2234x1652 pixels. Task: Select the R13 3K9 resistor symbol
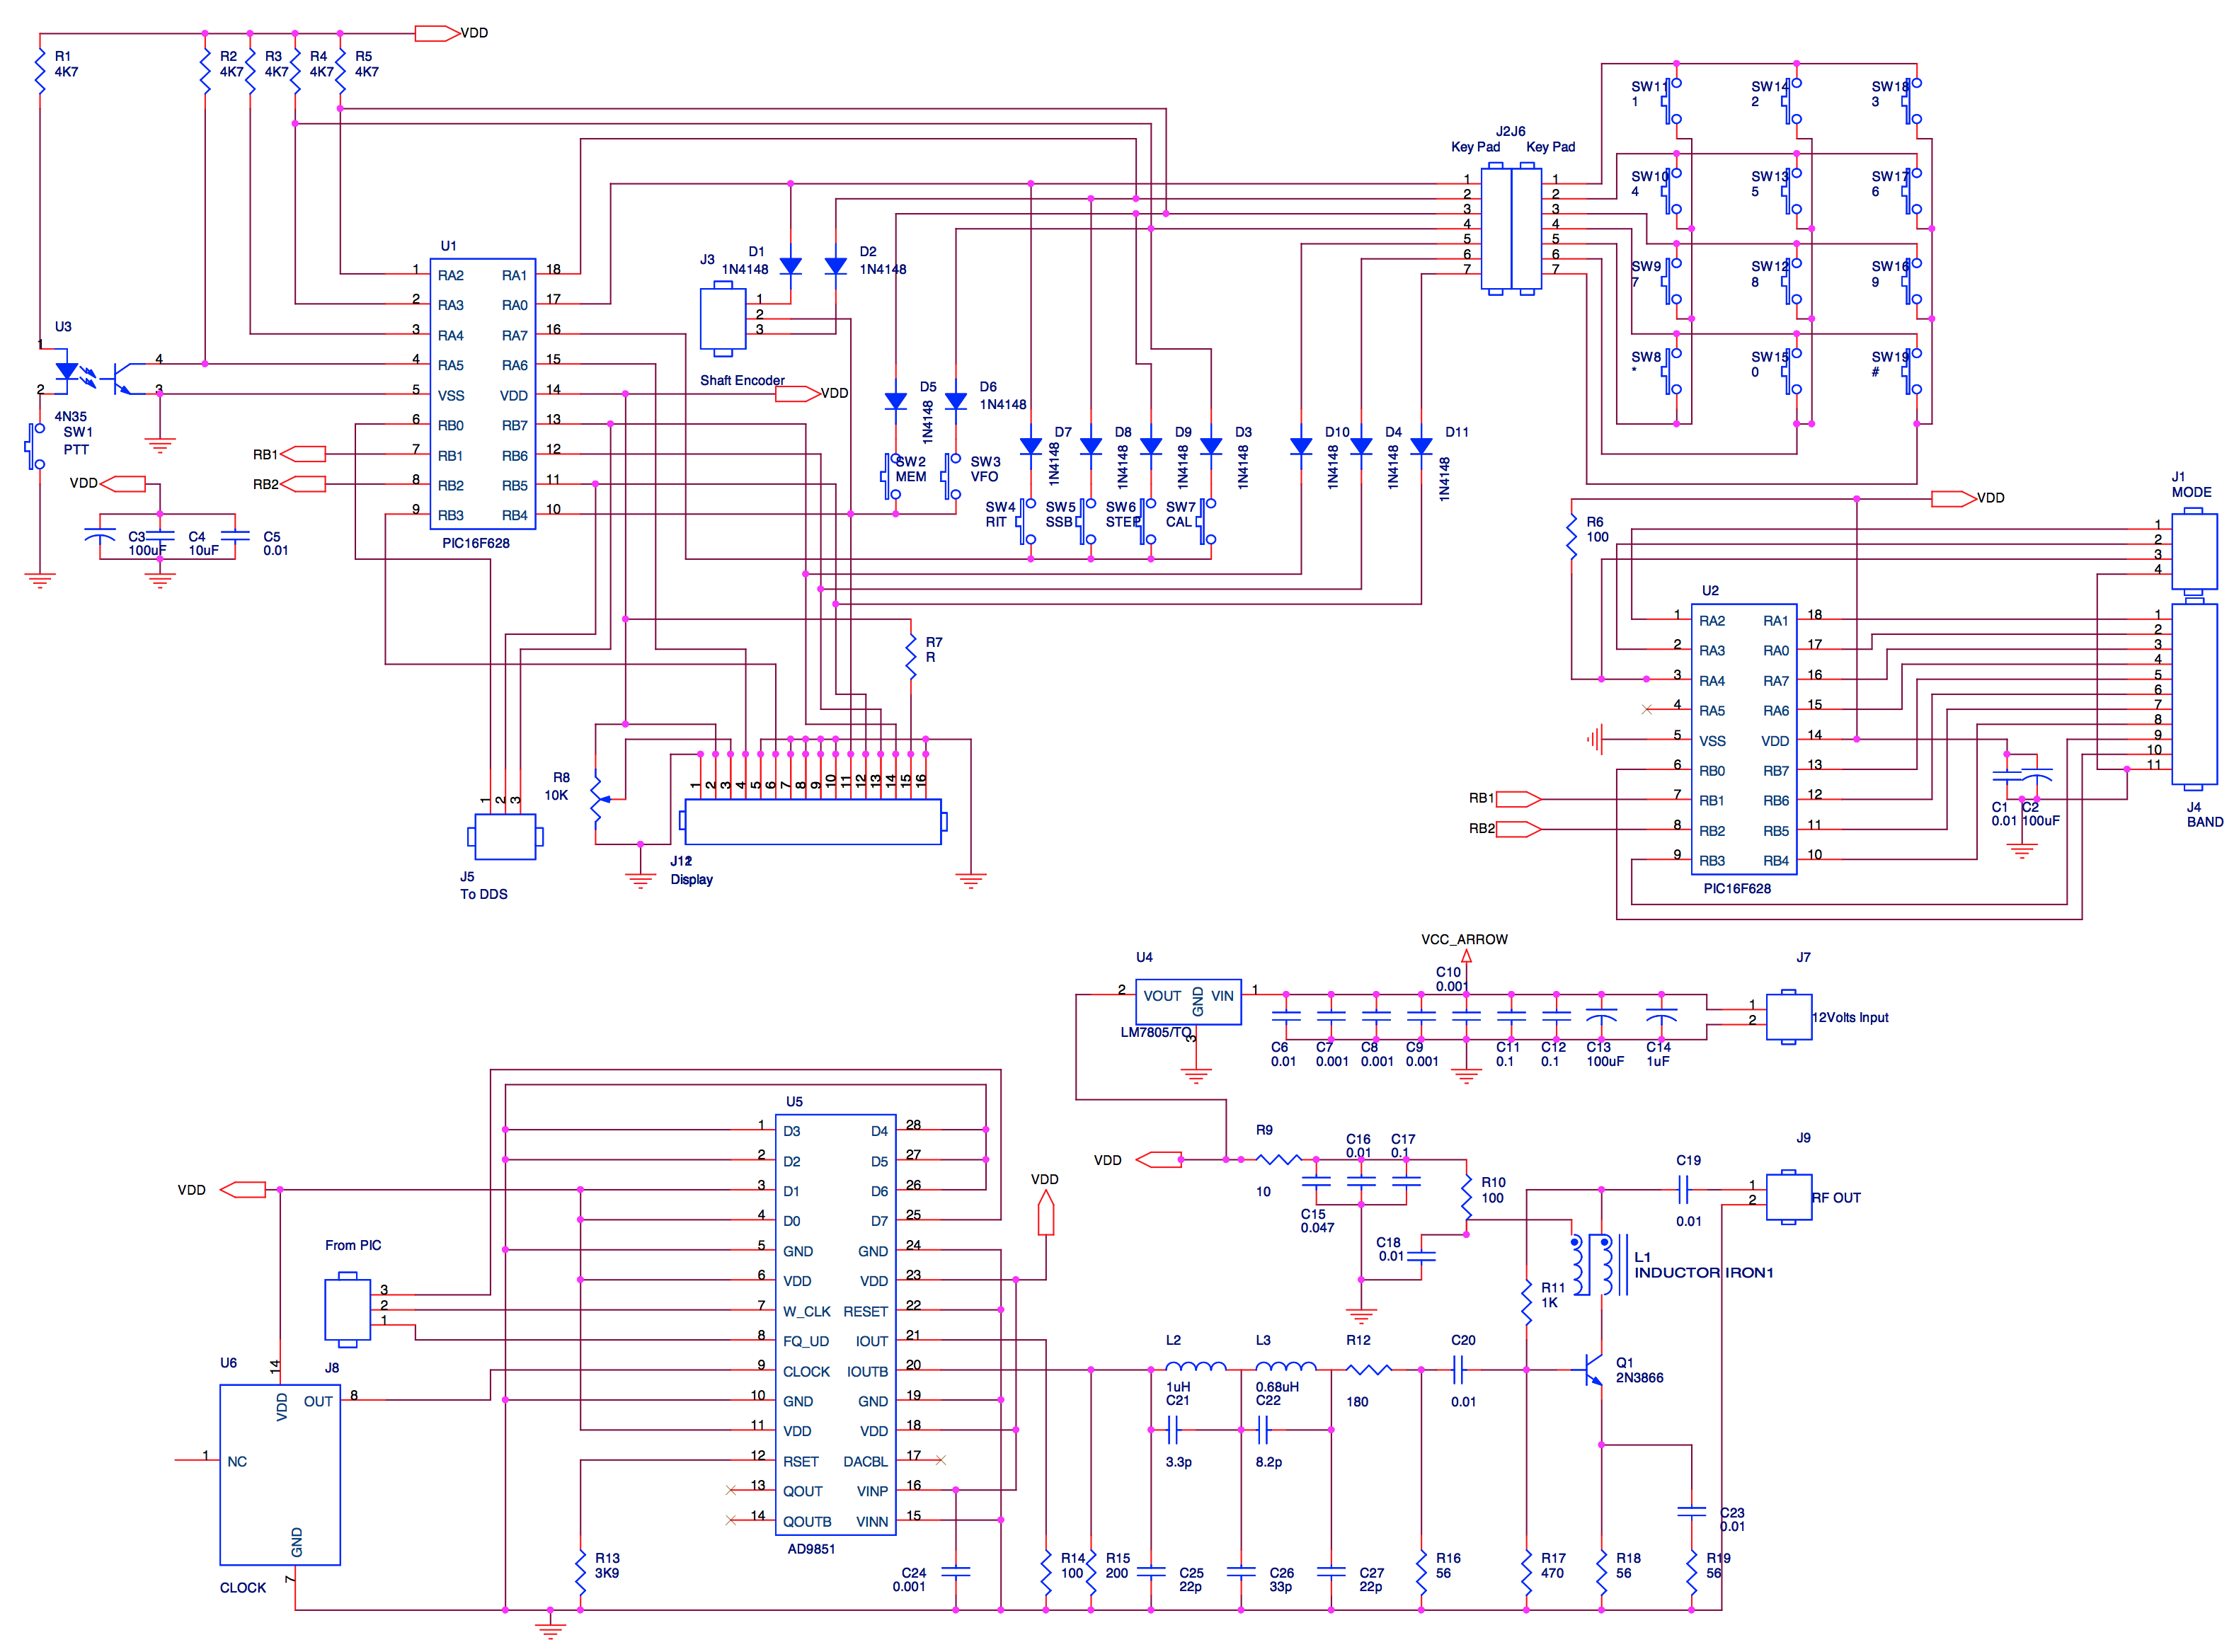[580, 1572]
